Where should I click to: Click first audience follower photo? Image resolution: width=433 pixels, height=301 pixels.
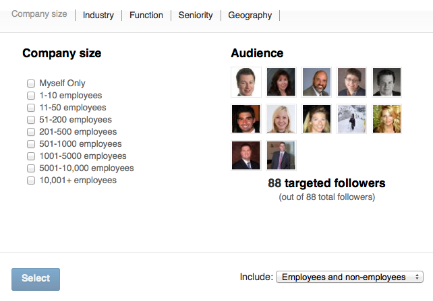246,81
